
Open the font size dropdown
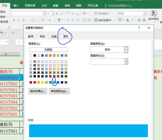pyautogui.click(x=53, y=13)
